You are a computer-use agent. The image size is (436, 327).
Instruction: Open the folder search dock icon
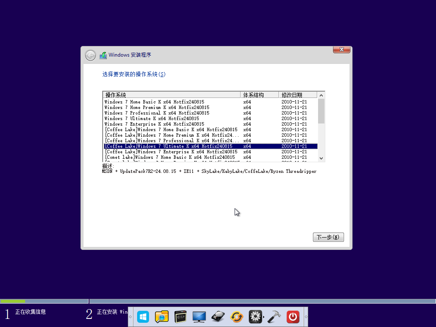(x=161, y=317)
